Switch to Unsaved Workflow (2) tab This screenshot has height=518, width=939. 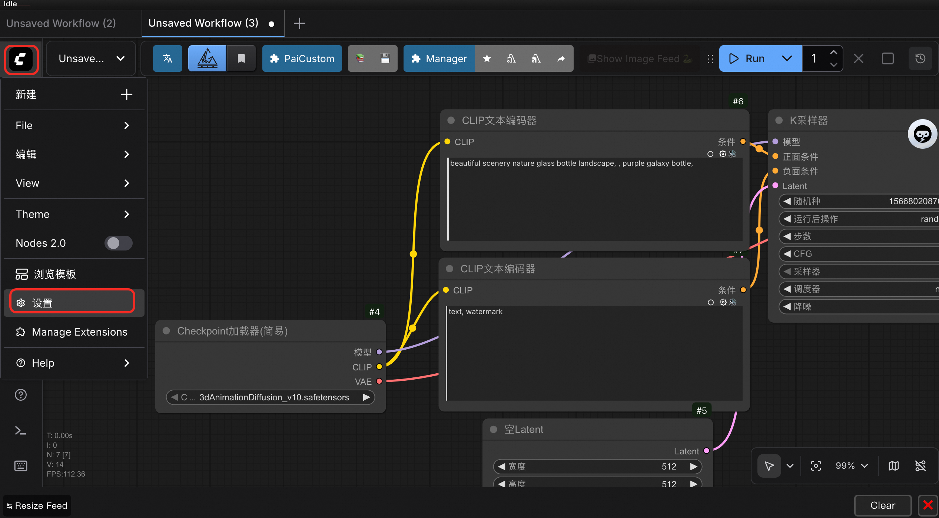(x=61, y=23)
